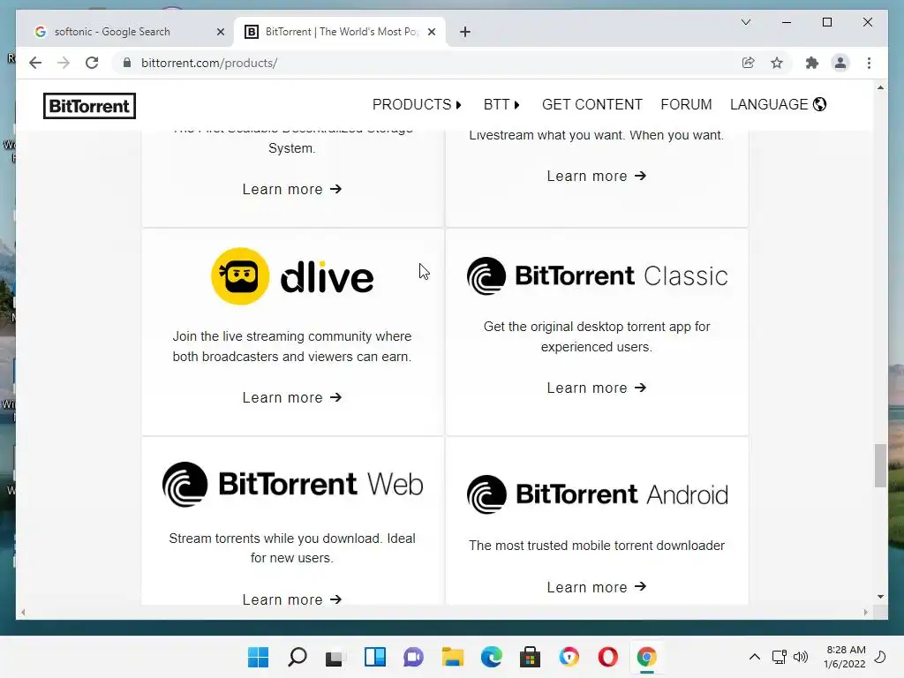Show hidden tray icons chevron
Screen dimensions: 904x678
tap(754, 657)
